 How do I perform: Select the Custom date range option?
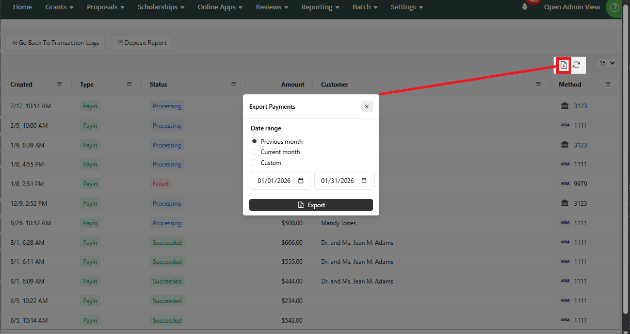click(x=254, y=162)
